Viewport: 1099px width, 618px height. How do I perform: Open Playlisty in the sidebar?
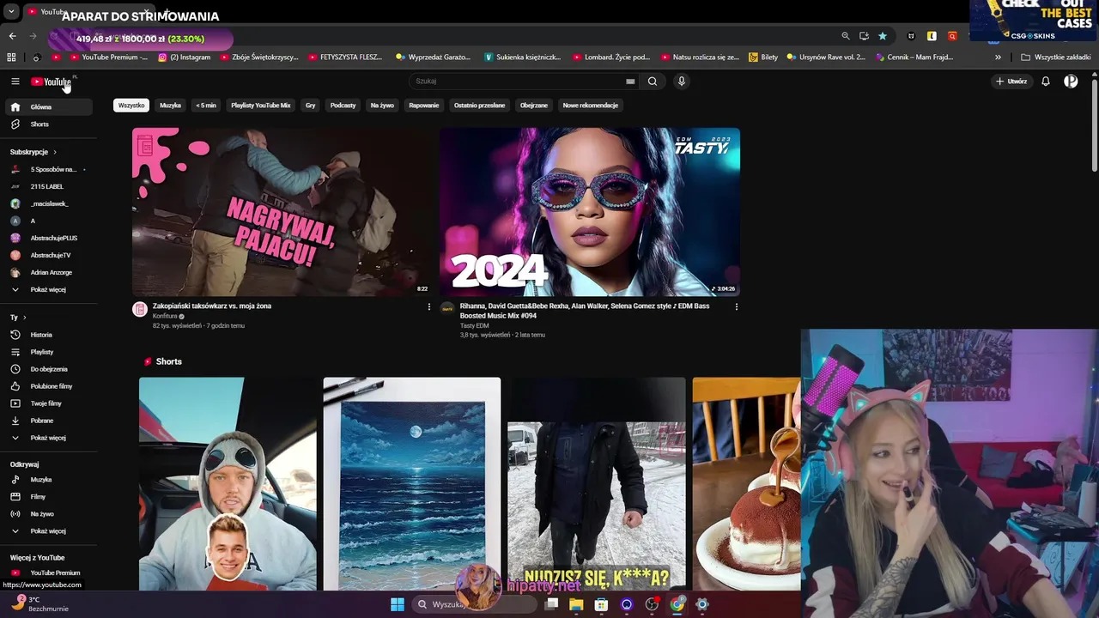pyautogui.click(x=47, y=352)
